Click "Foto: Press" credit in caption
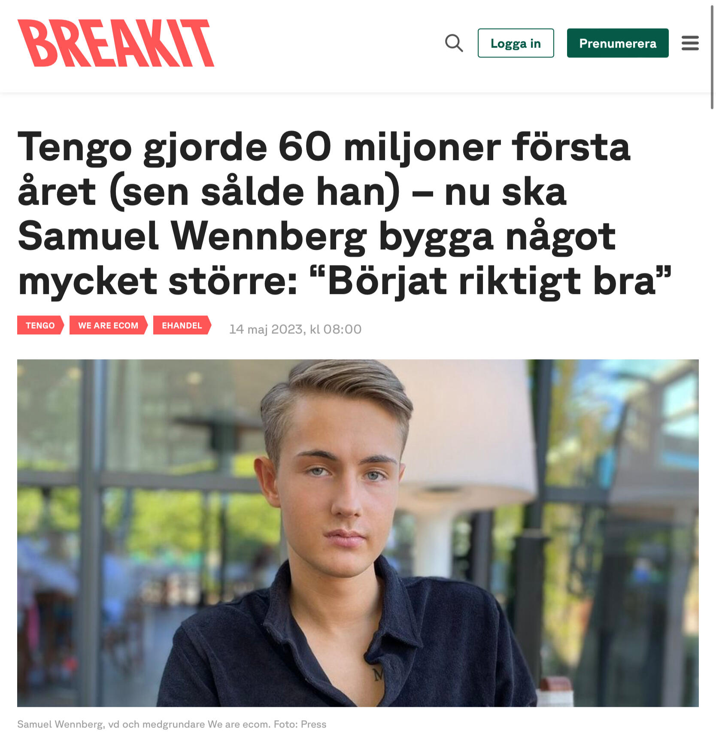 pyautogui.click(x=300, y=724)
